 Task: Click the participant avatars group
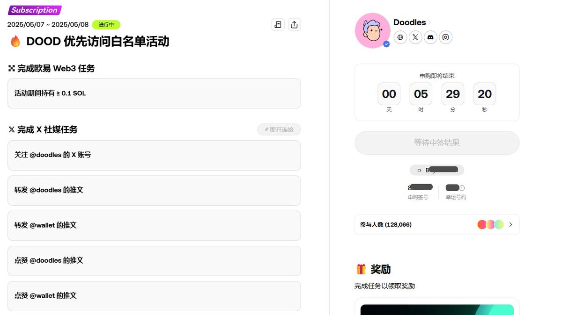[490, 224]
